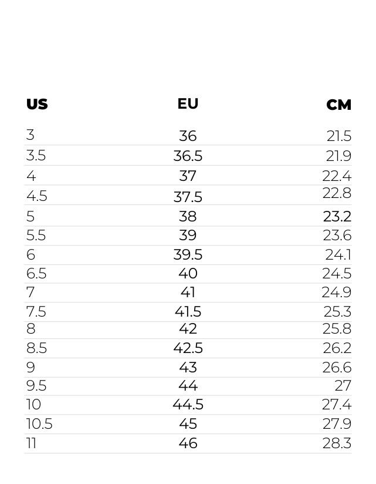Click US size 6.5 cell
This screenshot has height=484, width=376.
[36, 274]
